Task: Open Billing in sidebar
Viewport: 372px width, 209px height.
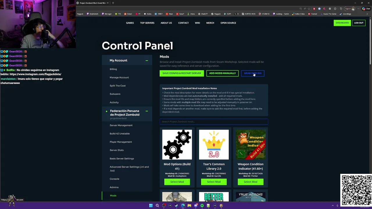Action: click(x=113, y=69)
